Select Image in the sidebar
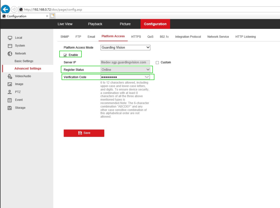 (x=19, y=84)
